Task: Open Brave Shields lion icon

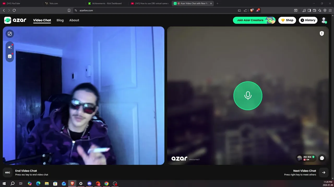Action: [x=252, y=10]
